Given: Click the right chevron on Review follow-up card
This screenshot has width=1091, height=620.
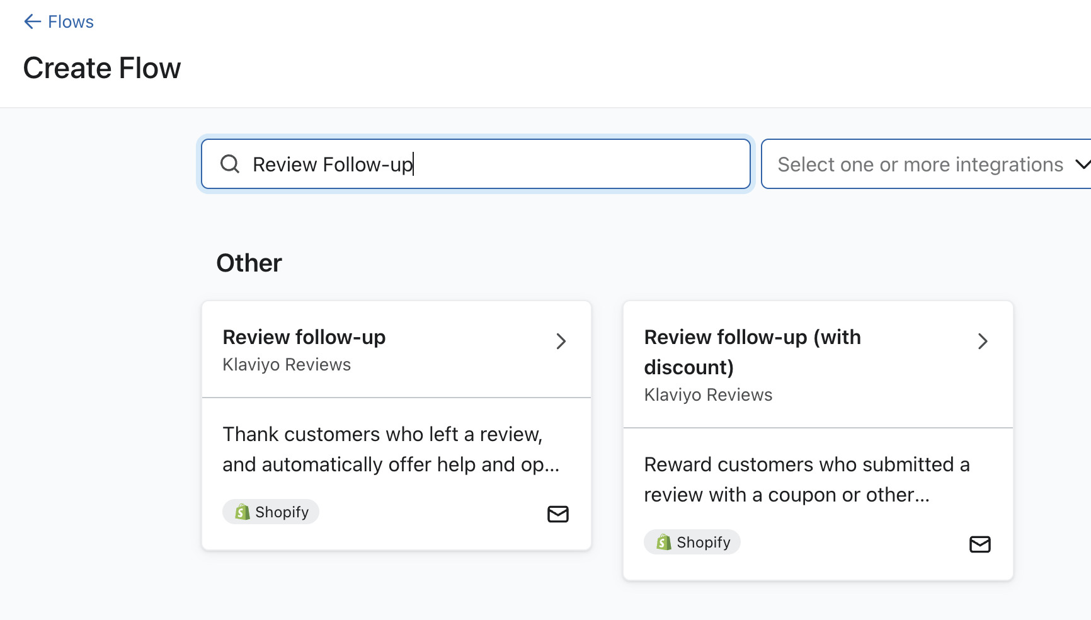Looking at the screenshot, I should coord(561,341).
